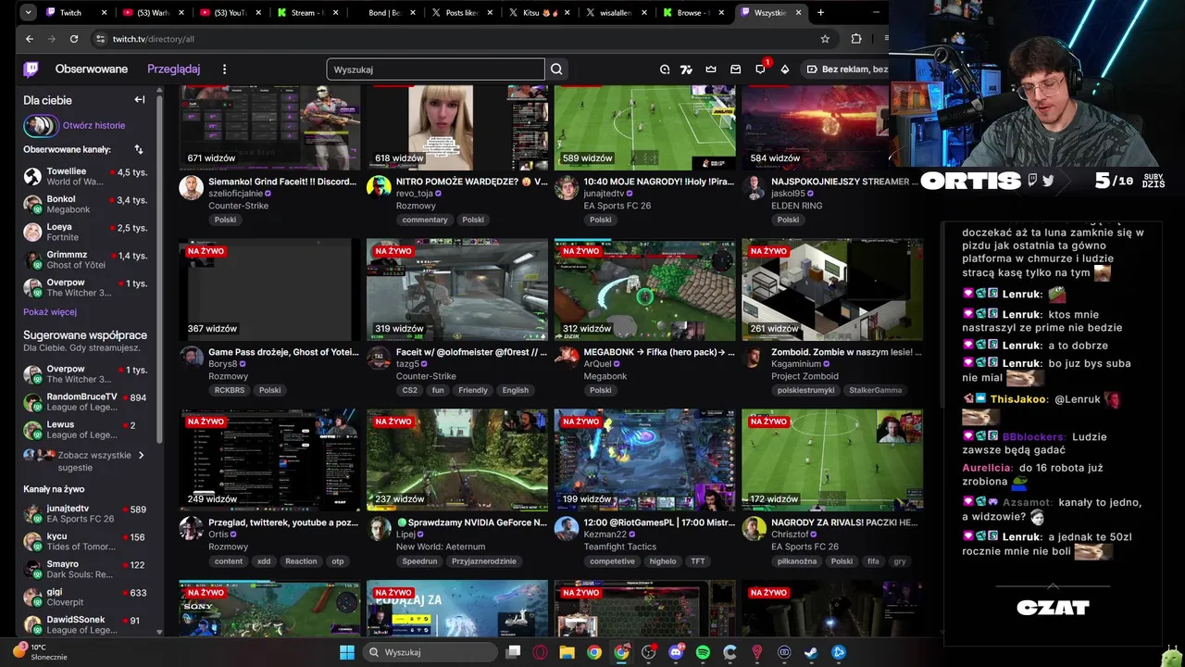The image size is (1185, 667).
Task: Go back with the browser back arrow
Action: point(30,39)
